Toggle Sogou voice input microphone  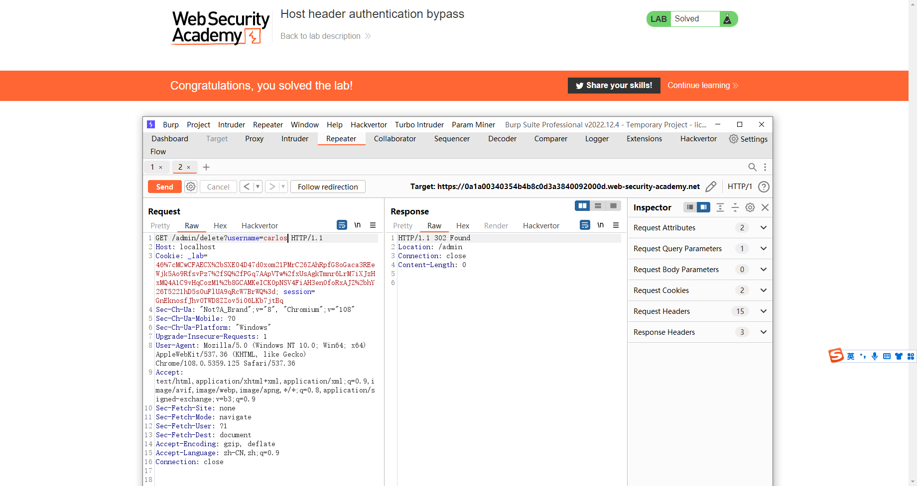pyautogui.click(x=875, y=356)
